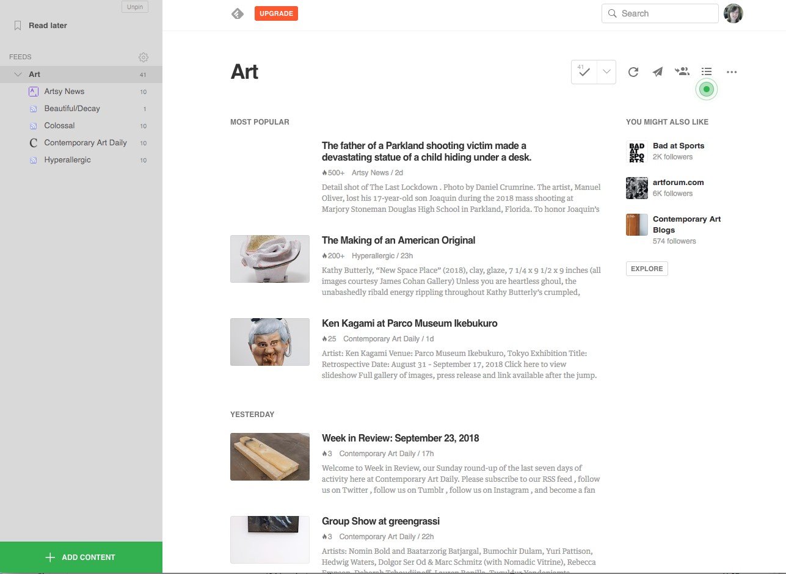Click the Explore button
Screen dimensions: 786x574
pos(647,269)
